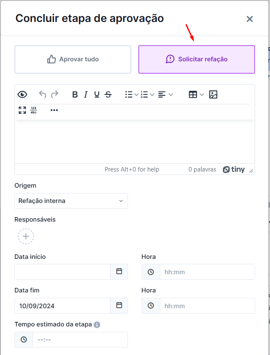Close the Concluir etapa de aprovação dialog
The image size is (270, 355).
250,19
